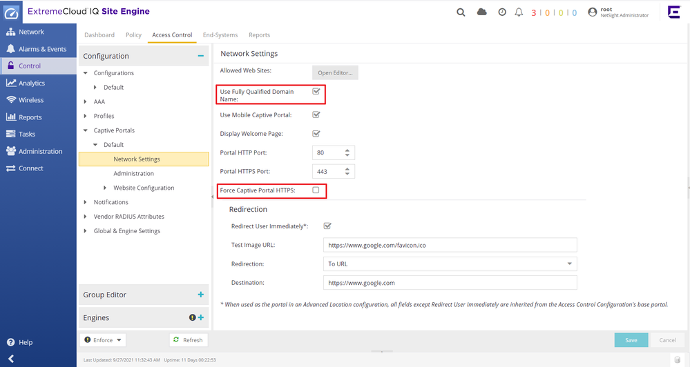
Task: Click the Analytics chart icon
Action: coord(11,83)
